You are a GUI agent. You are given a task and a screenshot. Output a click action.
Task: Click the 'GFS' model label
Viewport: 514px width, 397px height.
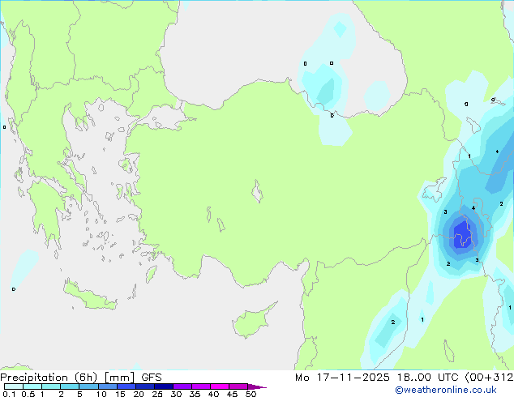152,378
